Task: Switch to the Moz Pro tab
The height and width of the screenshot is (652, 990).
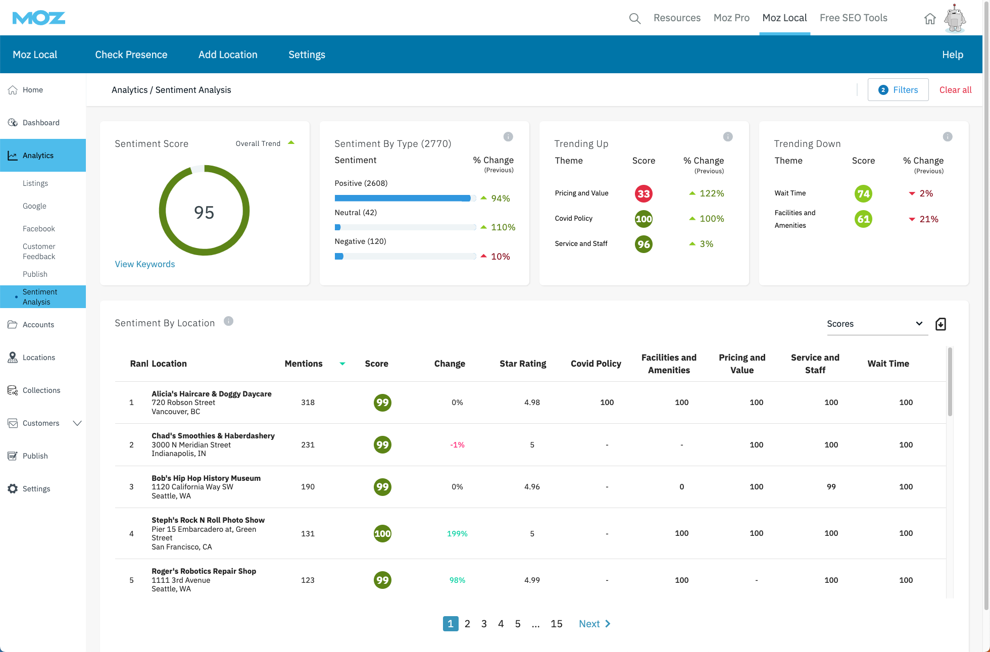Action: pos(731,18)
